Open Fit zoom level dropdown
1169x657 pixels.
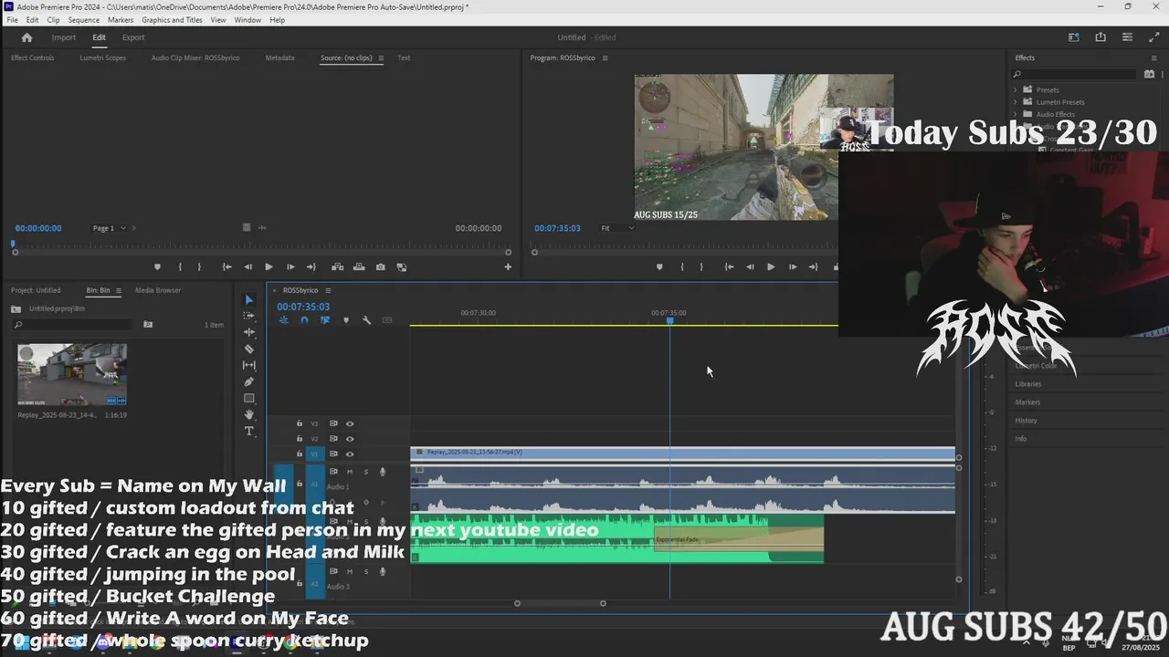click(x=616, y=228)
